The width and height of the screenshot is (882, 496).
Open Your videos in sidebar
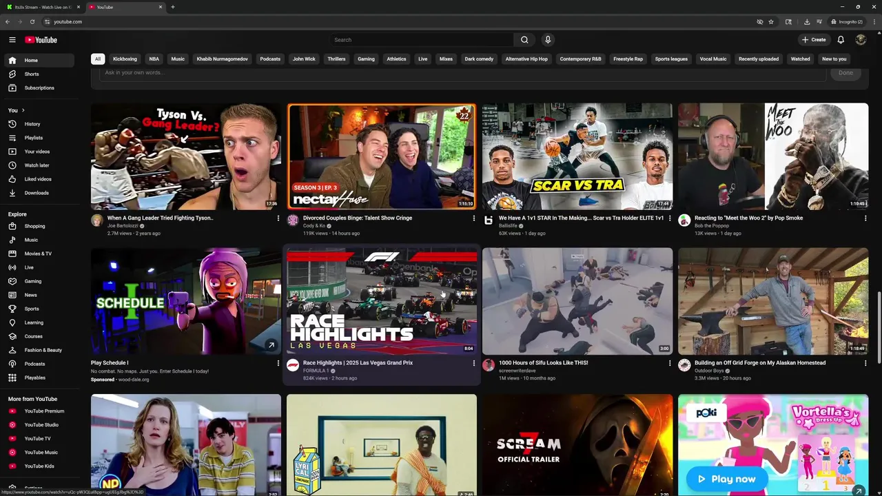coord(39,152)
